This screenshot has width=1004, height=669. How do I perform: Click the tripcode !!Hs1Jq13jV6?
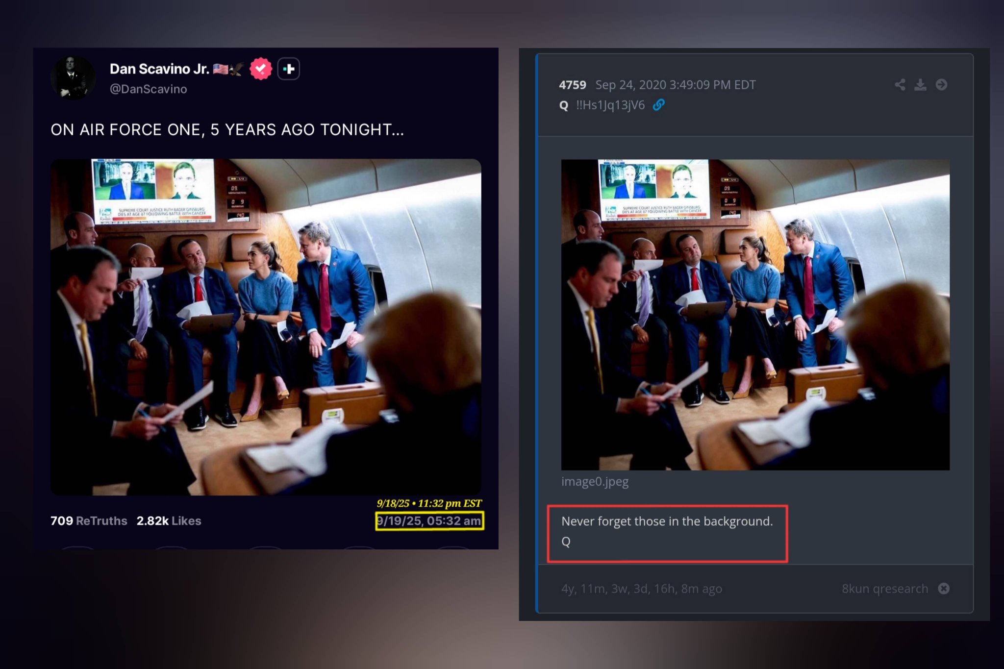(610, 105)
